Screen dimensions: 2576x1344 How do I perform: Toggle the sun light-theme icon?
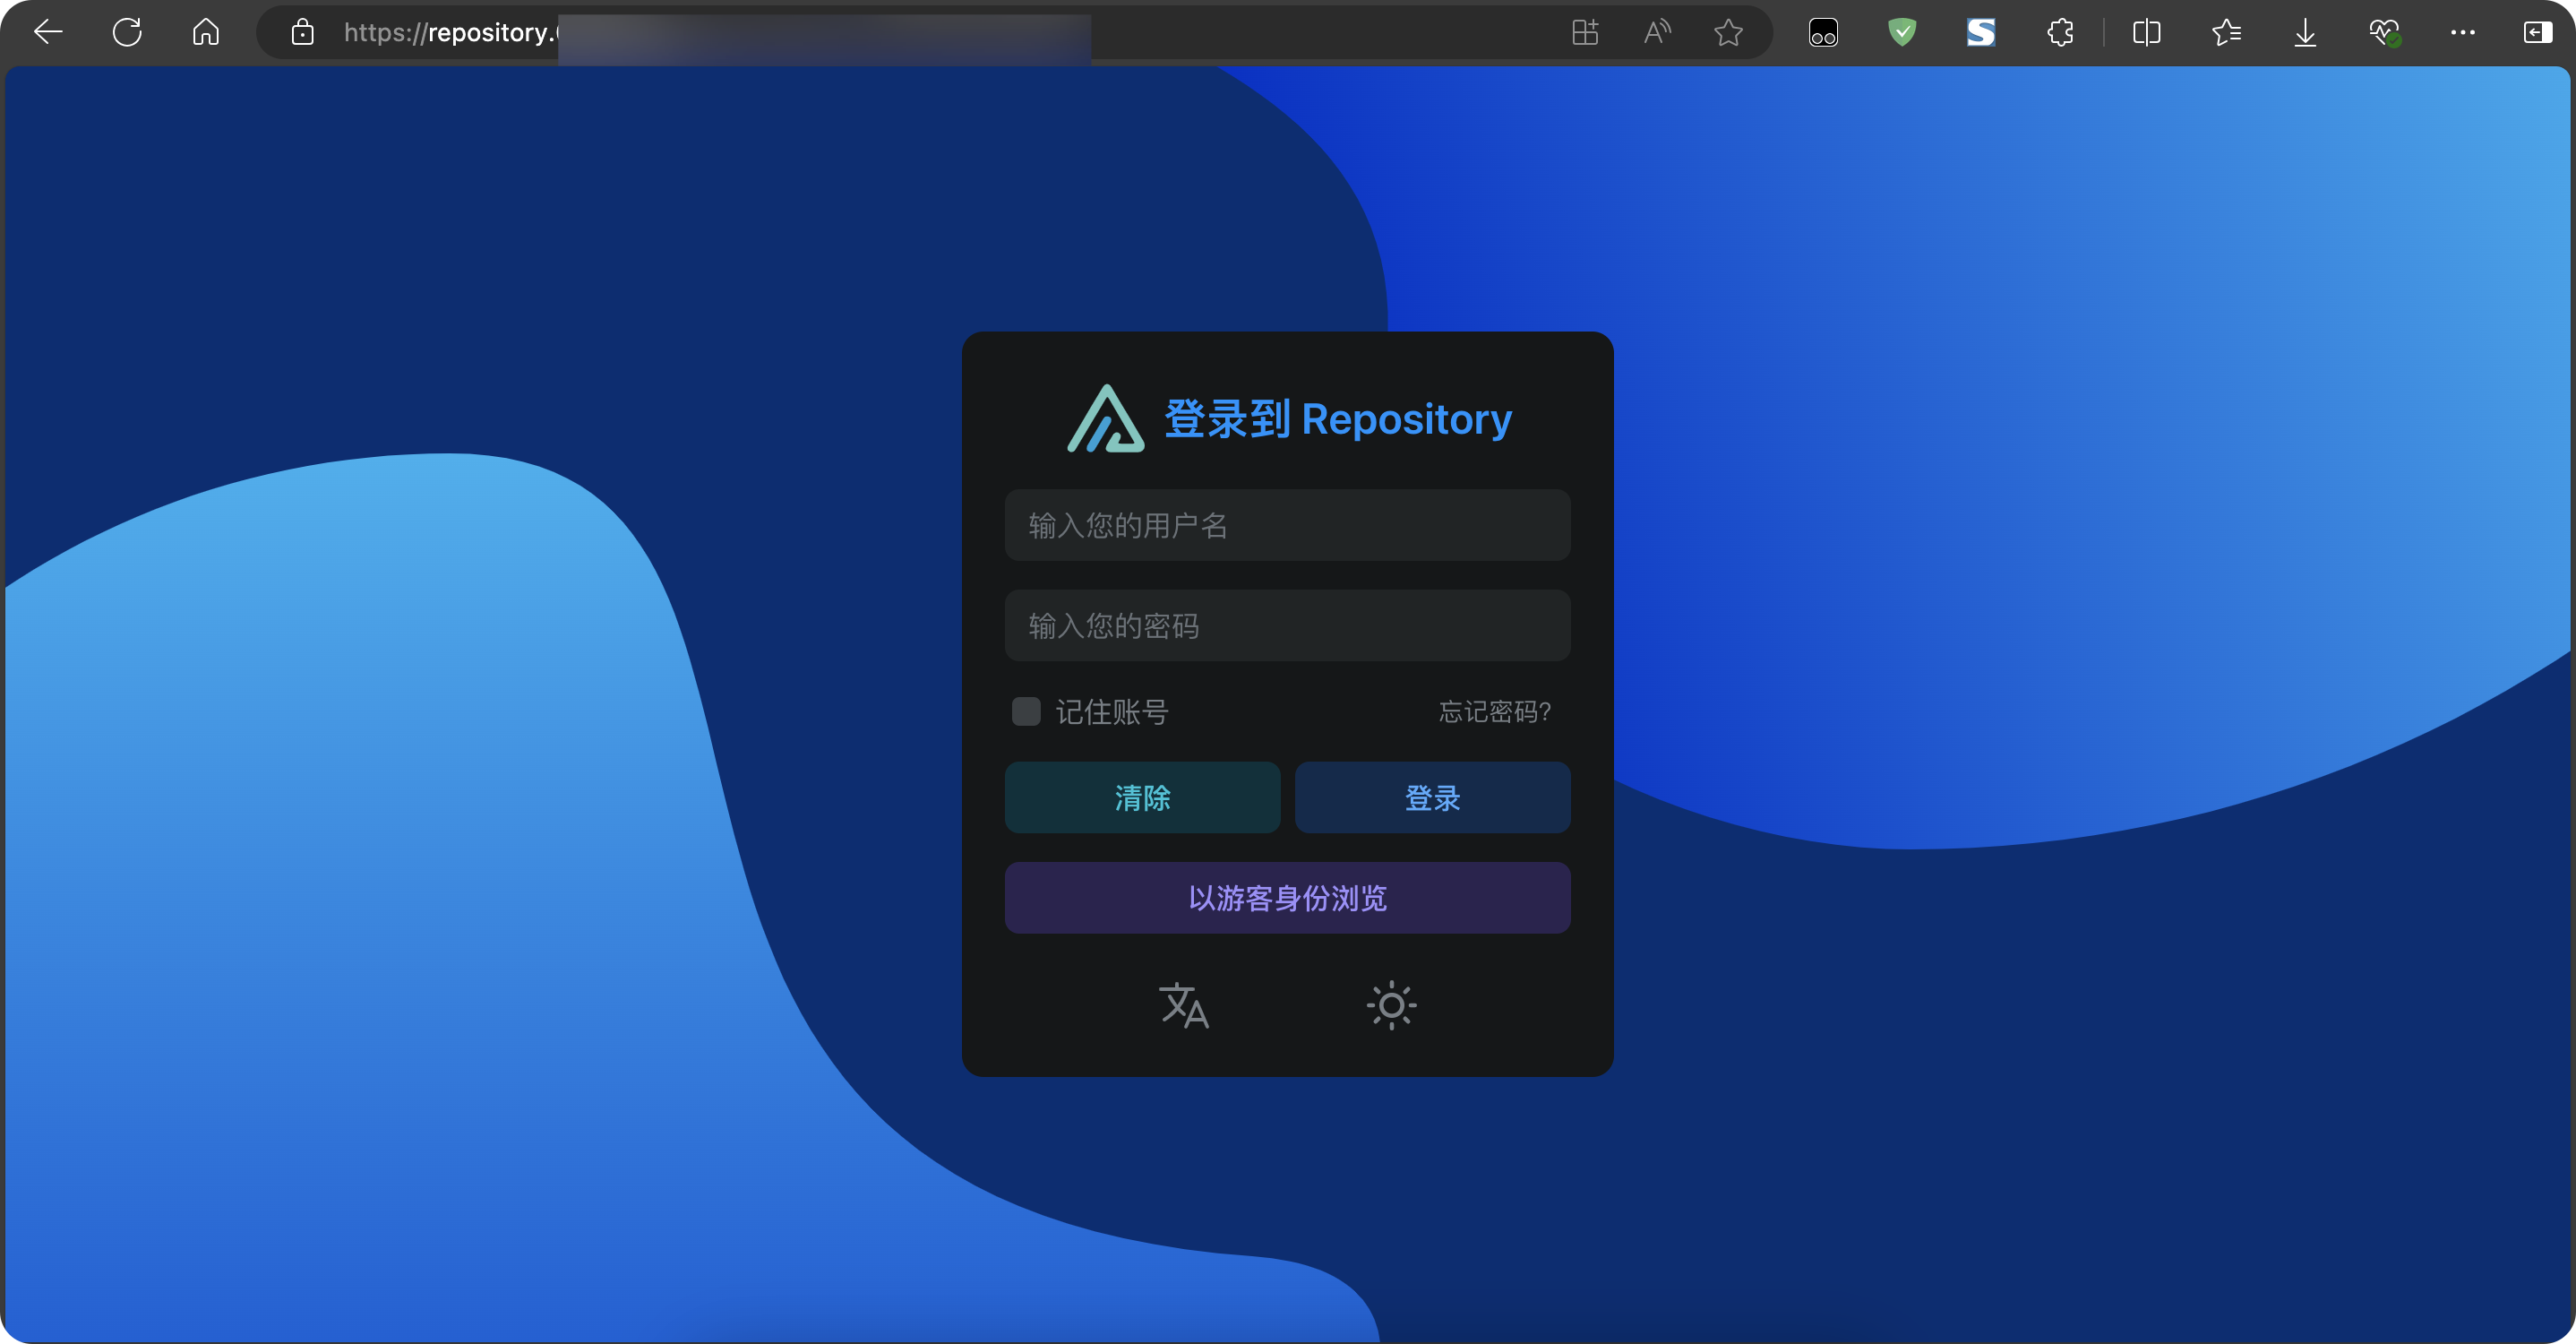[x=1391, y=1005]
